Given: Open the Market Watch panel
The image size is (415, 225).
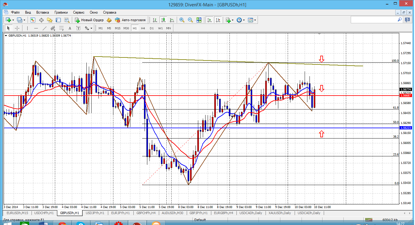Looking at the screenshot, I should [x=33, y=20].
